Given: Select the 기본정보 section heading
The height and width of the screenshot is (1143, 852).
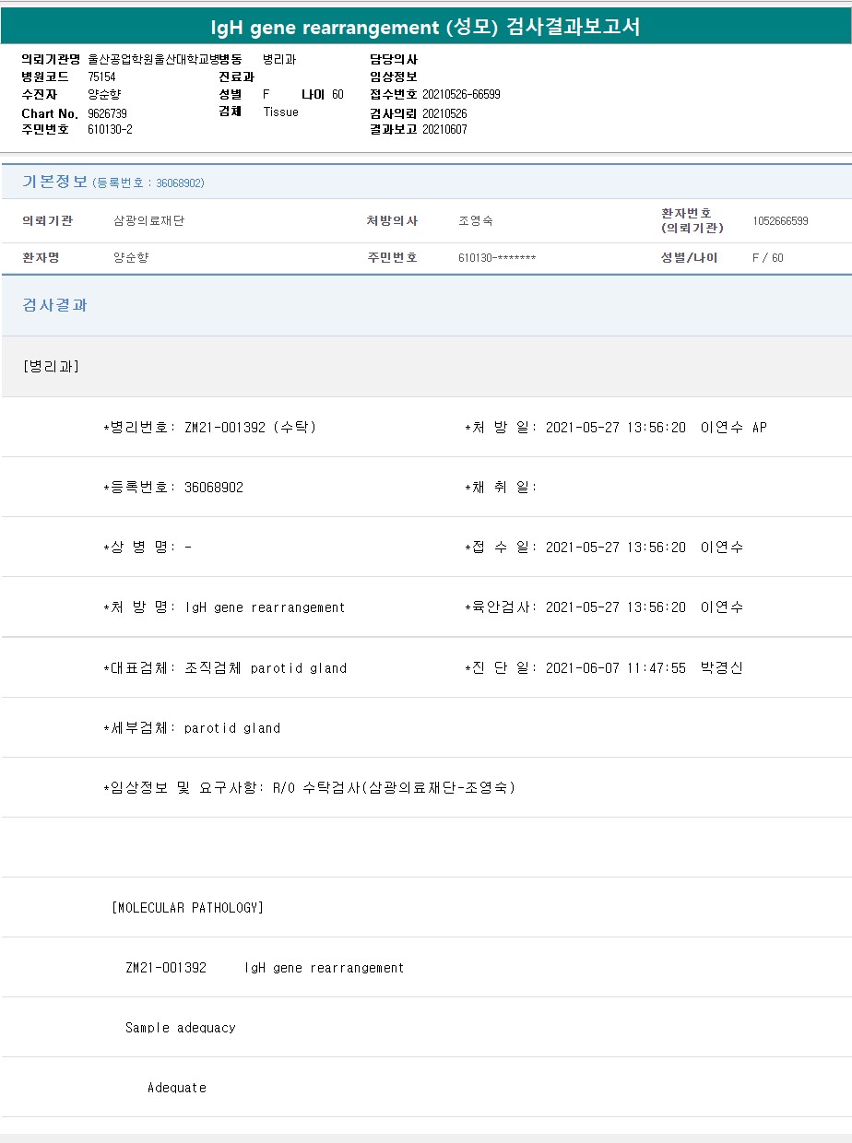Looking at the screenshot, I should click(x=54, y=182).
